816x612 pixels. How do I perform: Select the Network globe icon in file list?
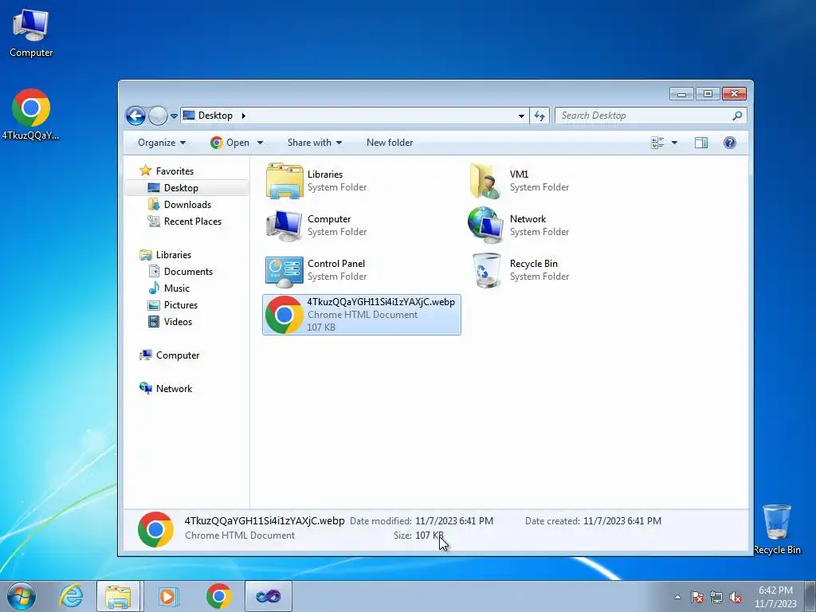coord(485,225)
